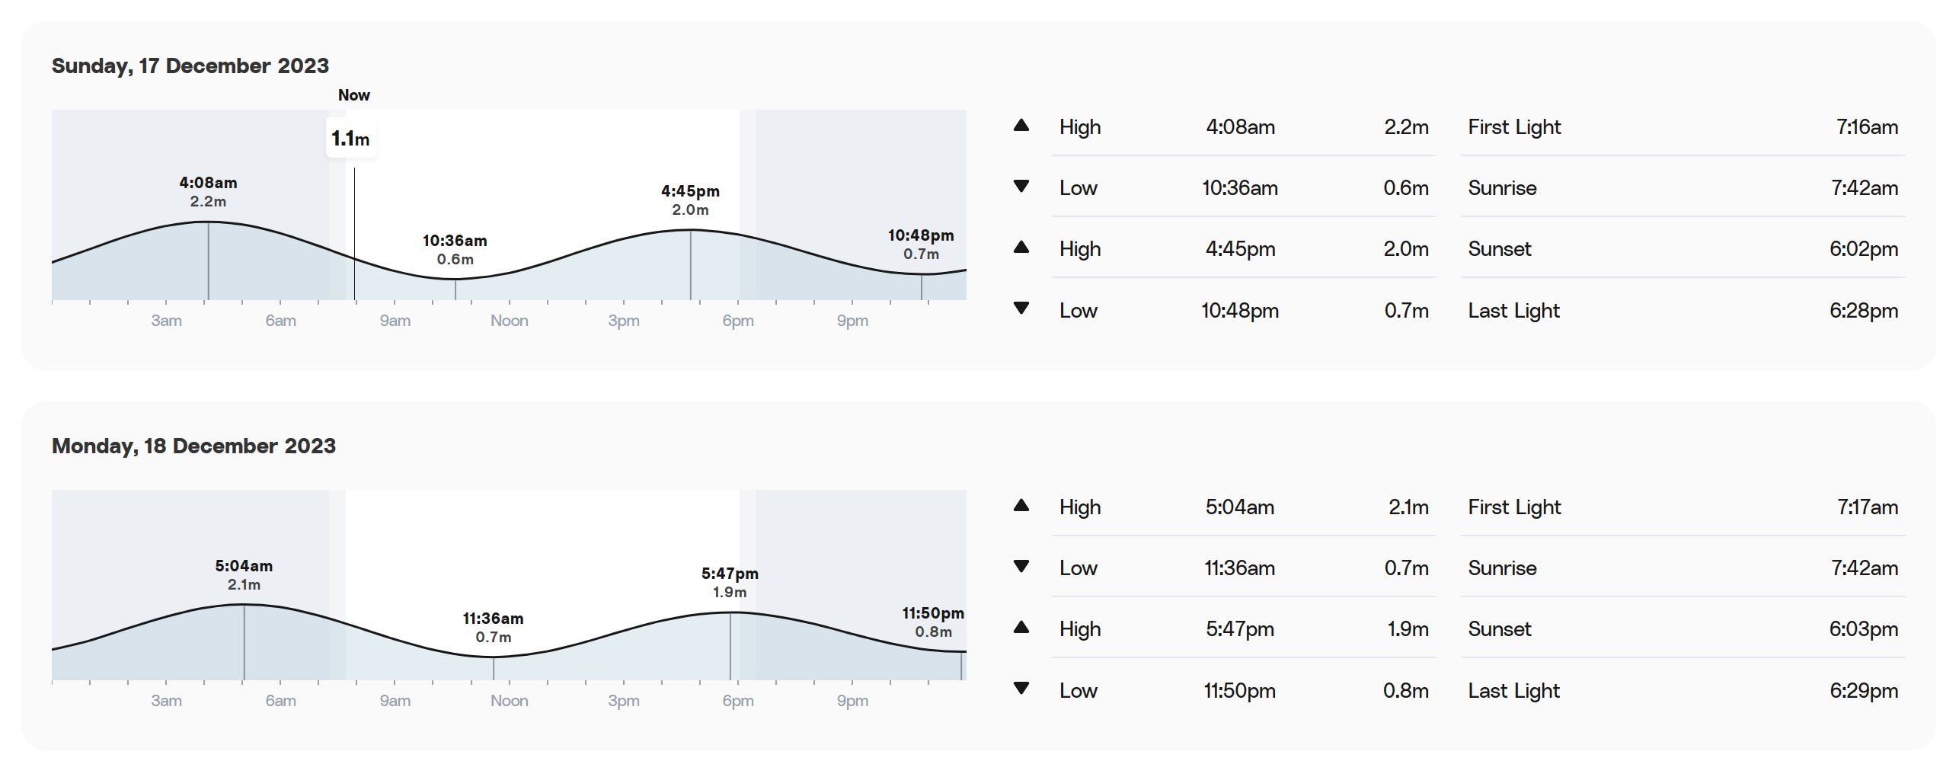The image size is (1959, 777).
Task: Click the up triangle beside Monday 5:04am High
Action: [x=1021, y=506]
